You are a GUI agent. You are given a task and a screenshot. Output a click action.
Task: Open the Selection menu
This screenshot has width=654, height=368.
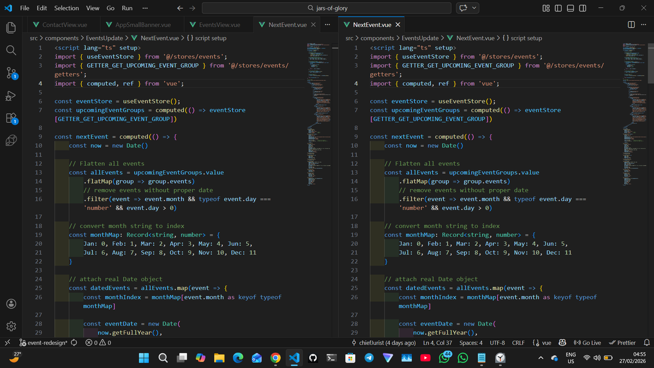point(66,8)
